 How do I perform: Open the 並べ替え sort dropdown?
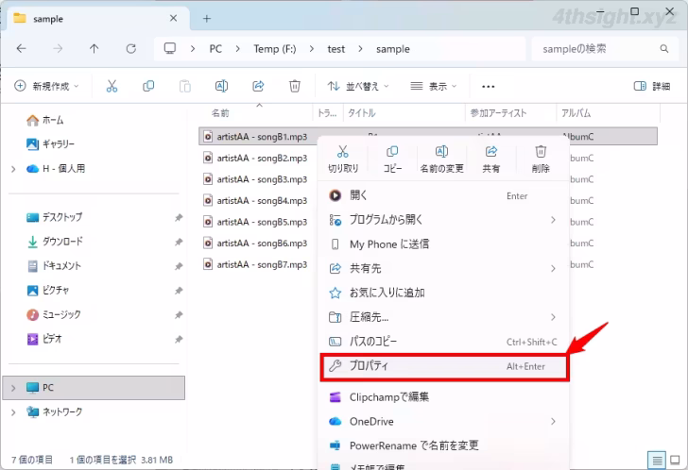coord(357,86)
